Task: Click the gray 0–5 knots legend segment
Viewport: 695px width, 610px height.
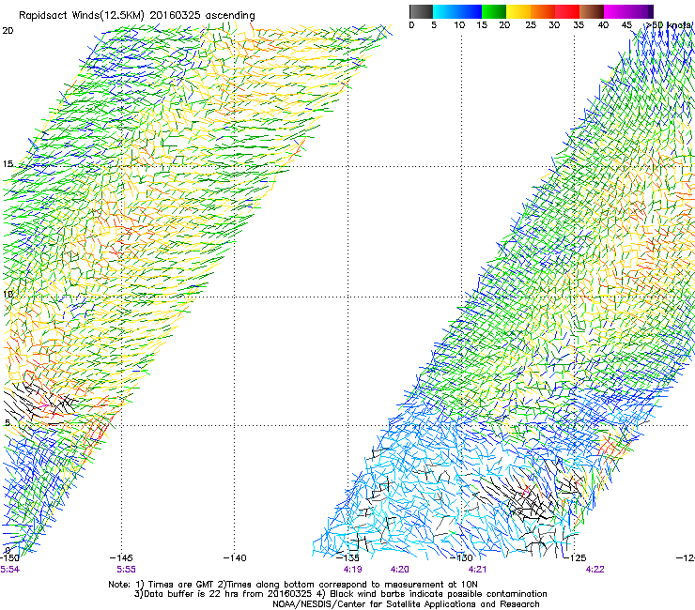Action: pos(421,11)
